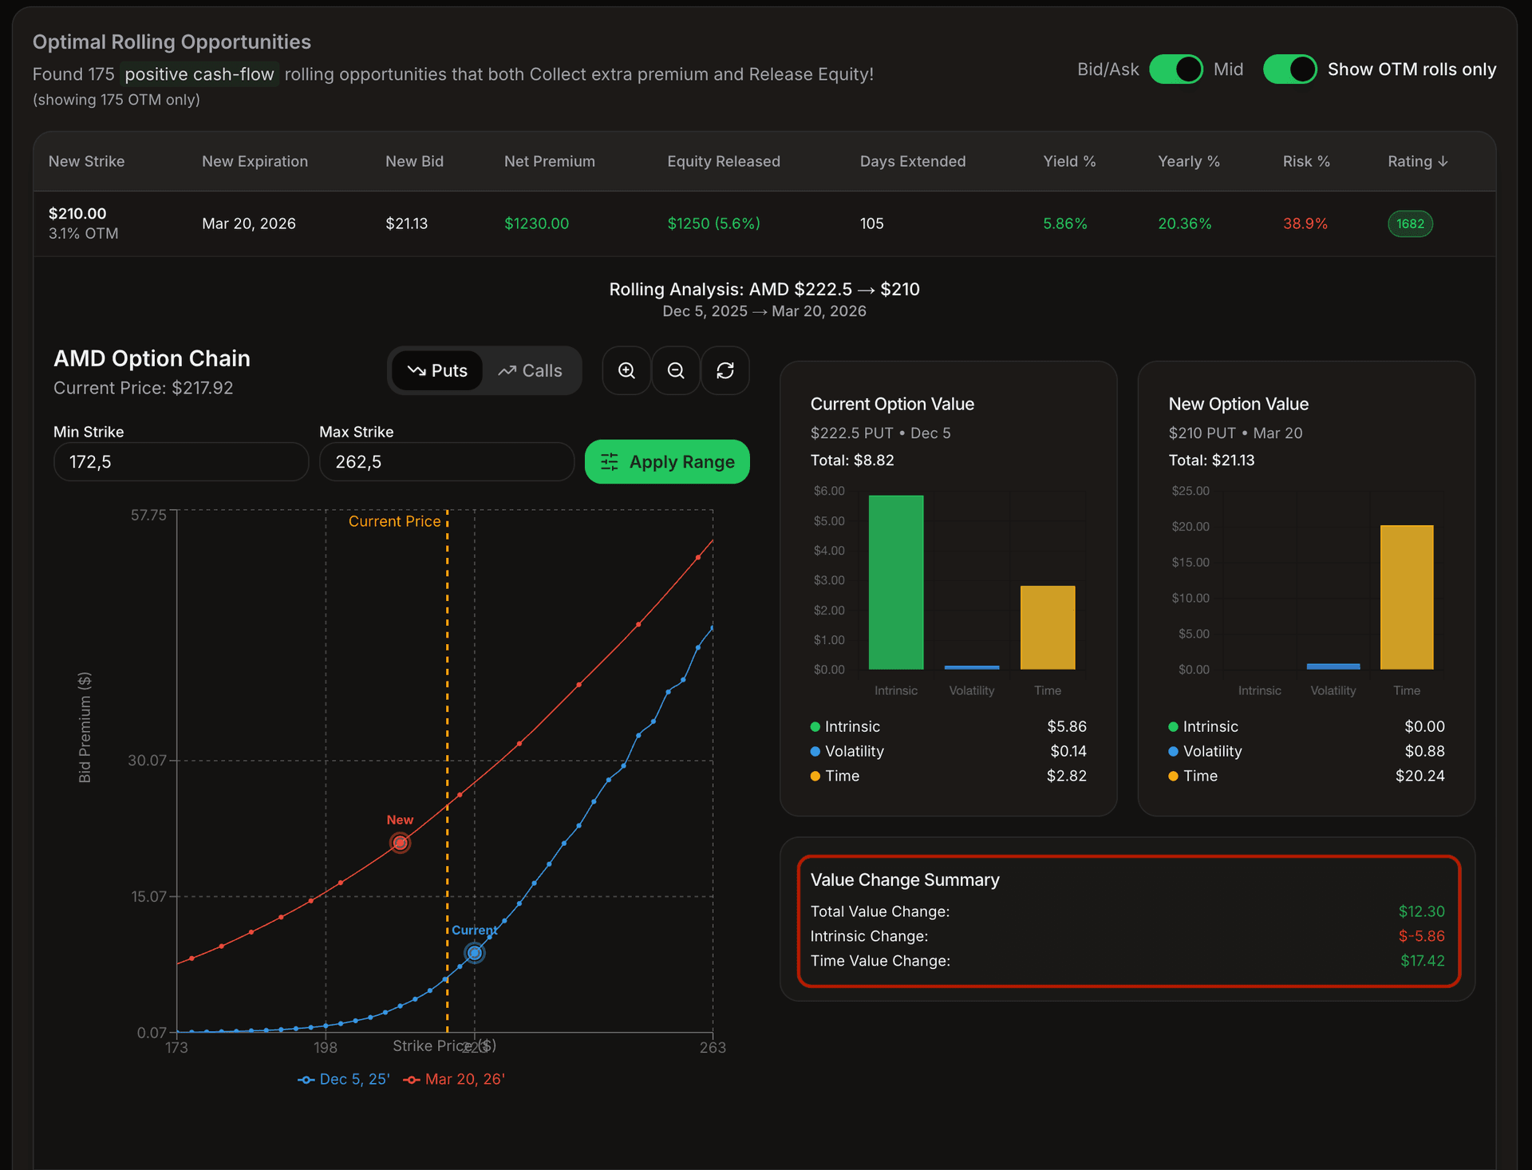This screenshot has width=1532, height=1170.
Task: Click inside the Min Strike input field
Action: 180,461
